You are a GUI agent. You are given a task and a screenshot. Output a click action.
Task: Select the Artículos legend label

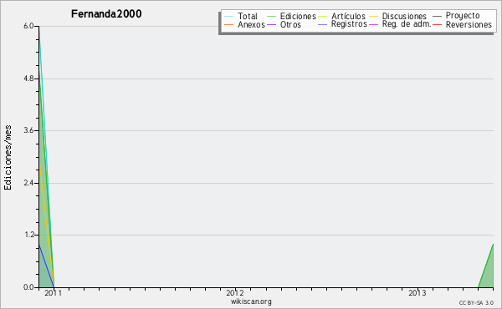(348, 16)
